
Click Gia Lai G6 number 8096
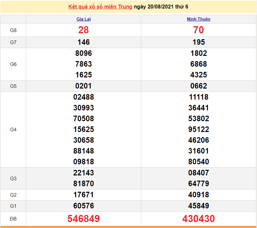(x=83, y=53)
